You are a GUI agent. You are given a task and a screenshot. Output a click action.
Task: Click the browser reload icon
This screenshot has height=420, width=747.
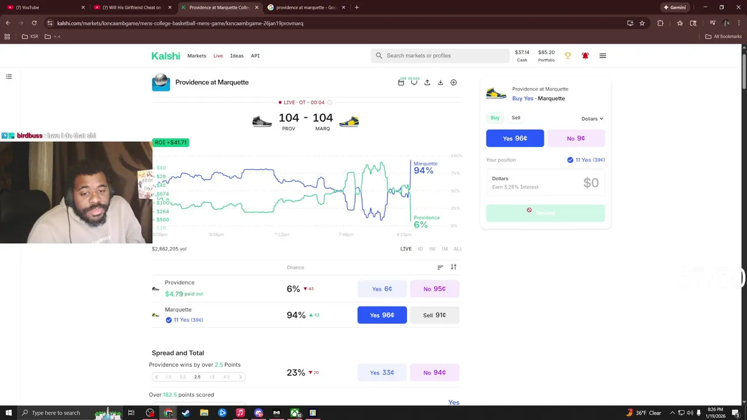(x=34, y=23)
